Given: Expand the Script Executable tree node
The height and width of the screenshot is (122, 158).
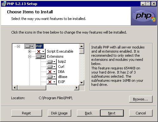Looking at the screenshot, I should click(29, 51).
